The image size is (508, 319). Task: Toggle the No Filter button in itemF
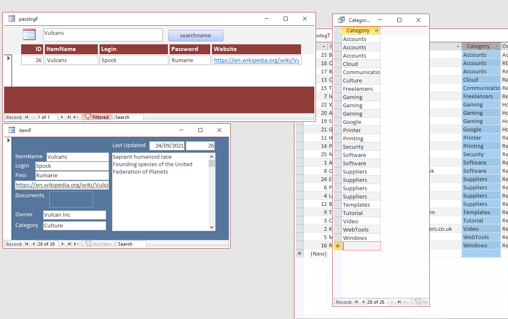tap(98, 244)
